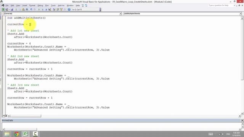This screenshot has width=244, height=137.
Task: Click the Immediate window horizontal scrollbar
Action: click(x=21, y=129)
